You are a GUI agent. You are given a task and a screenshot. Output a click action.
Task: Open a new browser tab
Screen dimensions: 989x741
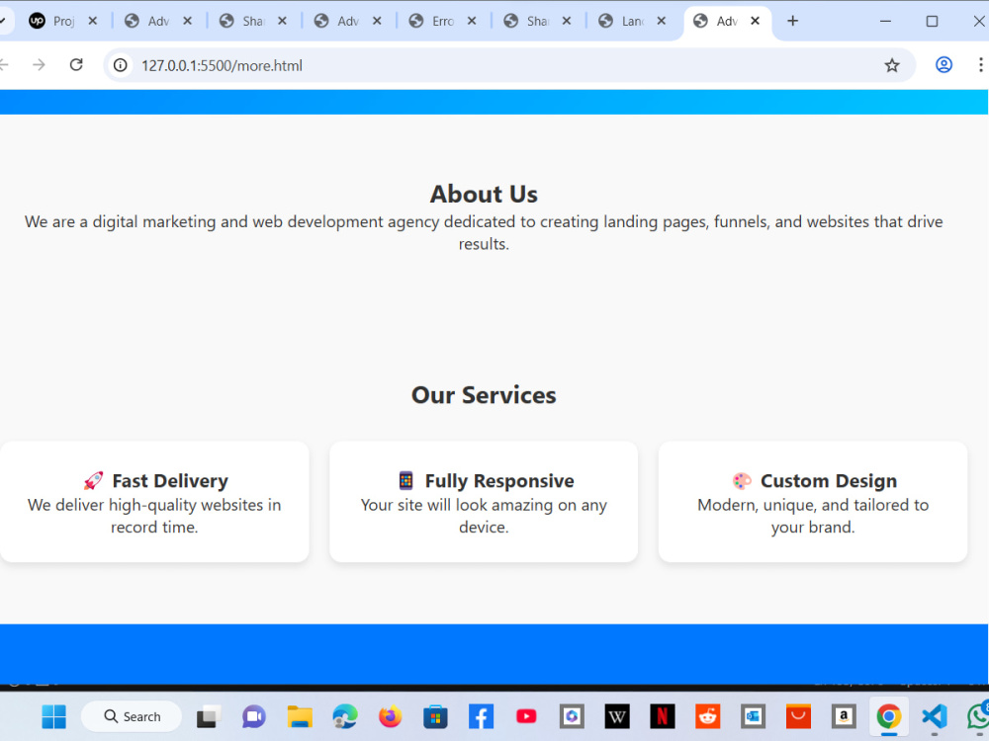pos(792,21)
